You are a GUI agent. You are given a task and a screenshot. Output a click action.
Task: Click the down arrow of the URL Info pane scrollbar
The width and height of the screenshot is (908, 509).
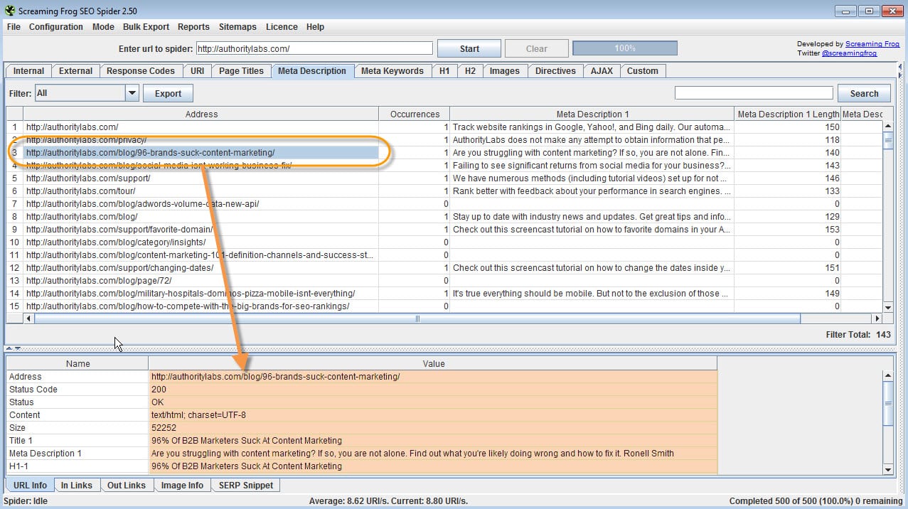coord(888,469)
